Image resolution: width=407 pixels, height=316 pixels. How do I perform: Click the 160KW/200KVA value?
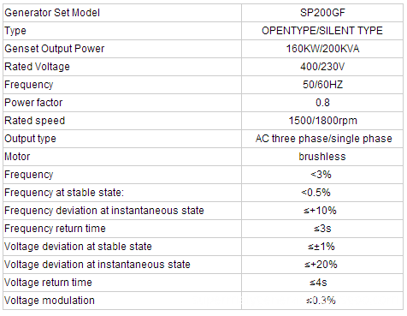(x=322, y=49)
